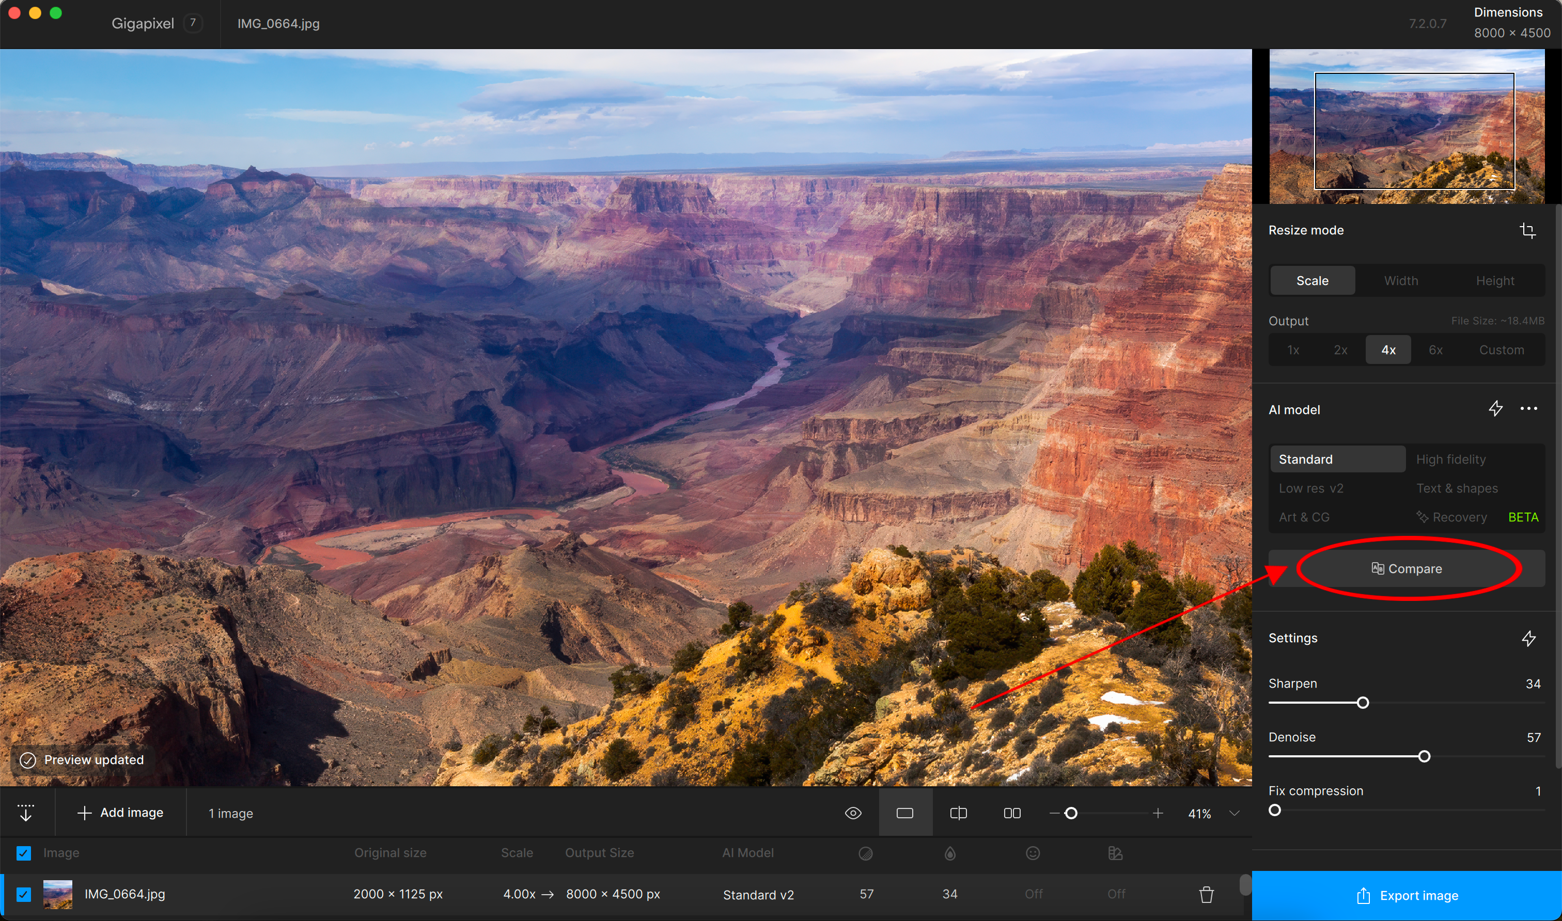The height and width of the screenshot is (921, 1562).
Task: Click the Scale column header
Action: 517,853
